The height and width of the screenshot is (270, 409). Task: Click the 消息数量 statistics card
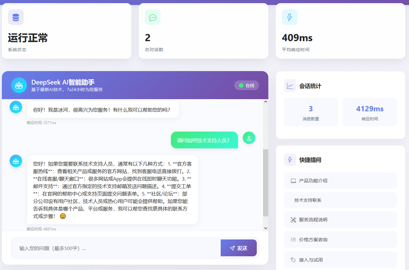[311, 112]
